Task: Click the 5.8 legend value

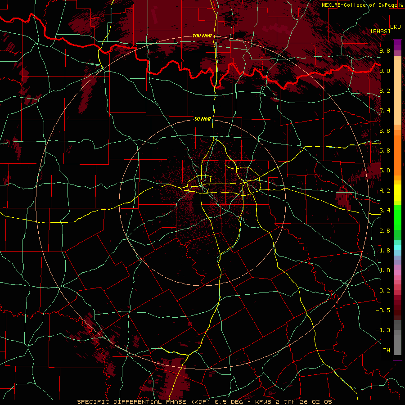Action: click(385, 151)
